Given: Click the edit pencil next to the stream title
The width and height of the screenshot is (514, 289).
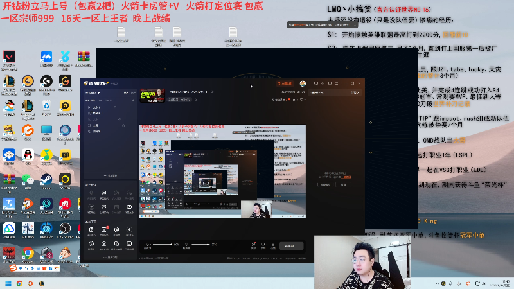Looking at the screenshot, I should (212, 92).
